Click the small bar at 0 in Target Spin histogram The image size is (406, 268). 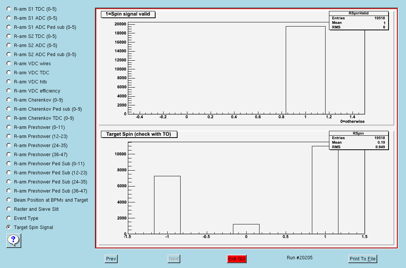click(246, 229)
